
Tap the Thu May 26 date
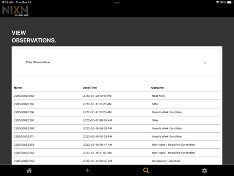click(24, 3)
